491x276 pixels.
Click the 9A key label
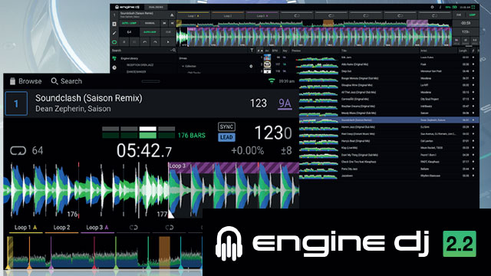click(285, 103)
